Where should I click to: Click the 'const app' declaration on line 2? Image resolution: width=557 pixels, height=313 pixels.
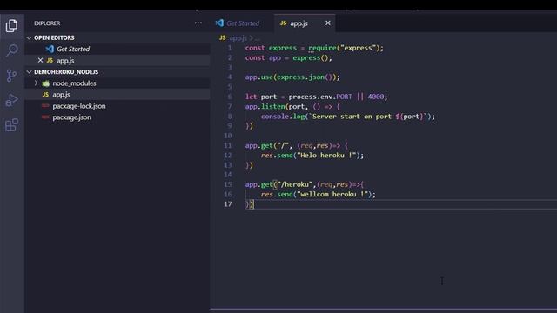(x=263, y=58)
